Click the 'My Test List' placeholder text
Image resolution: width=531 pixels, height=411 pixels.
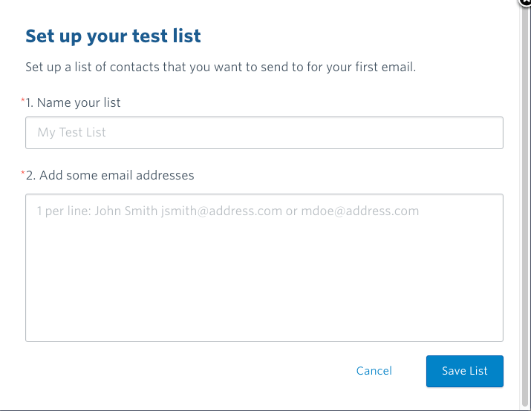click(x=71, y=132)
